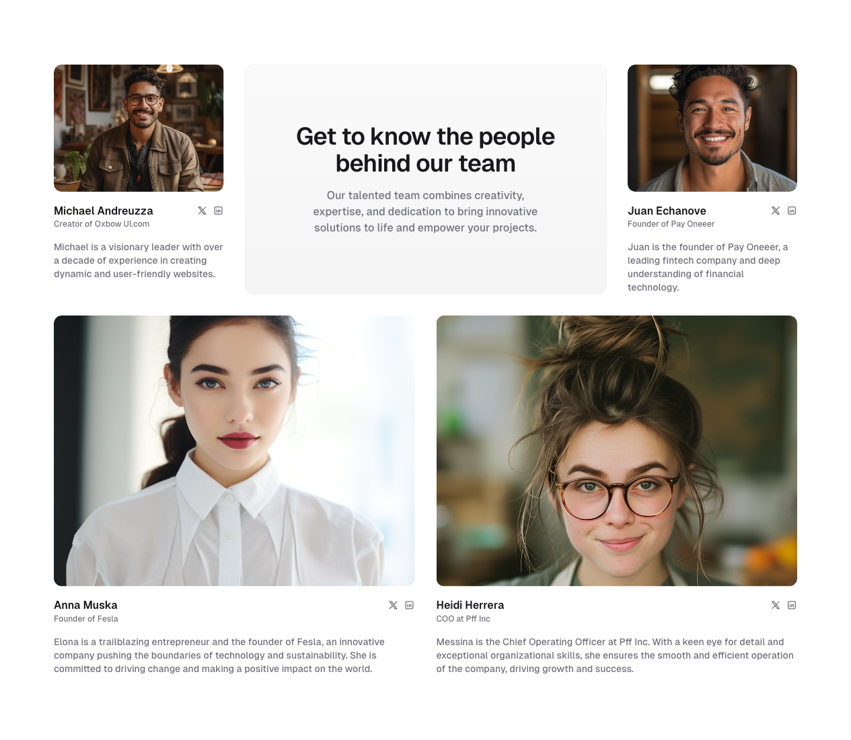Open Michael Andreuzza's LinkedIn icon
Viewport: 851px width, 740px height.
[218, 211]
